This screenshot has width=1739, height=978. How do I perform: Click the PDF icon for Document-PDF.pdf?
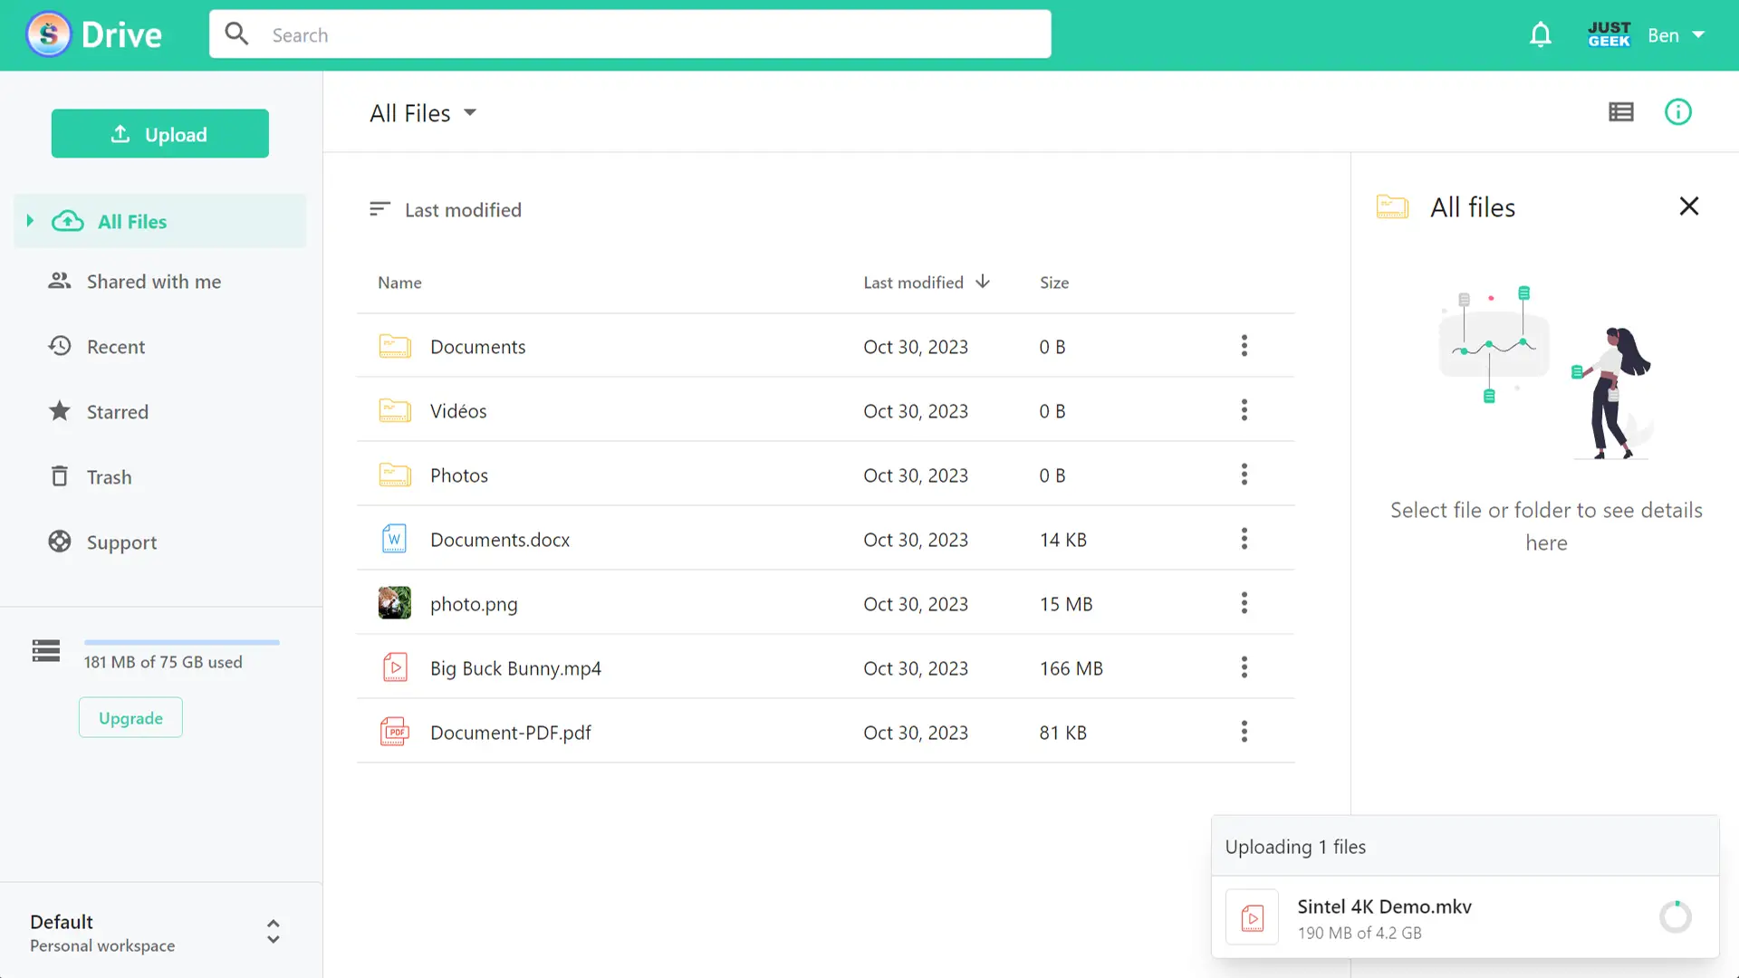[x=395, y=732]
